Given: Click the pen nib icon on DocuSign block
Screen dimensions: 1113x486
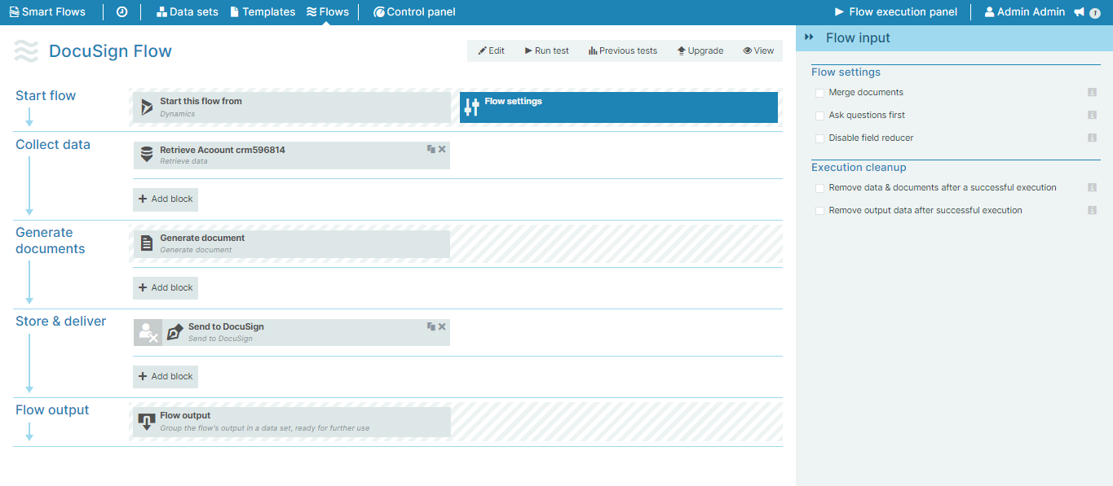Looking at the screenshot, I should (x=175, y=332).
